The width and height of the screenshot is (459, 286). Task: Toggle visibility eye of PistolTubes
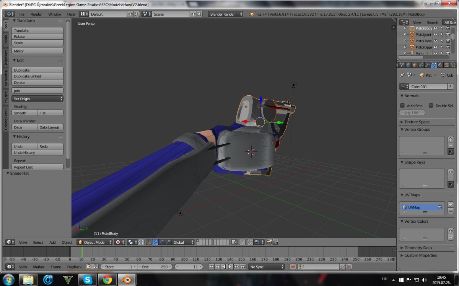435,41
